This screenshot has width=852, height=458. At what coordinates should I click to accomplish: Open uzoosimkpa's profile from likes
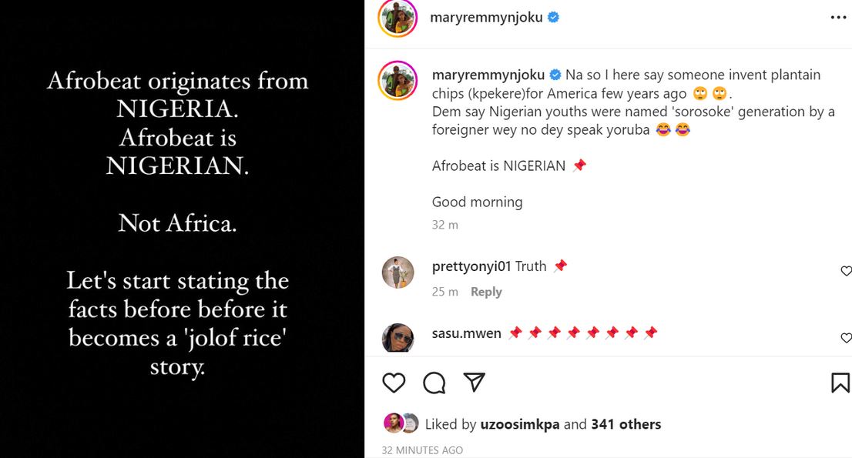(520, 424)
